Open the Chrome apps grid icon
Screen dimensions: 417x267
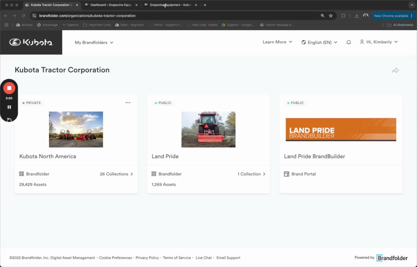(6, 25)
